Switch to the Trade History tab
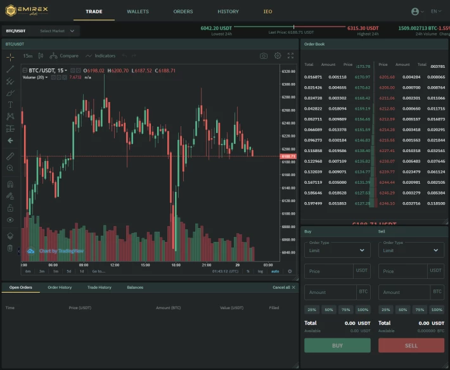This screenshot has height=370, width=450. tap(100, 288)
